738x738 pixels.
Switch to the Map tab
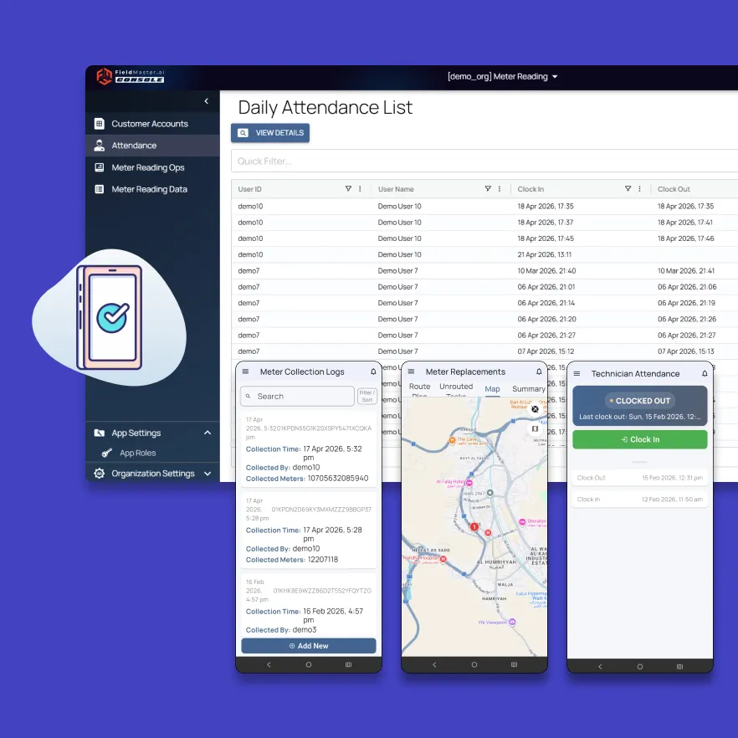click(492, 389)
